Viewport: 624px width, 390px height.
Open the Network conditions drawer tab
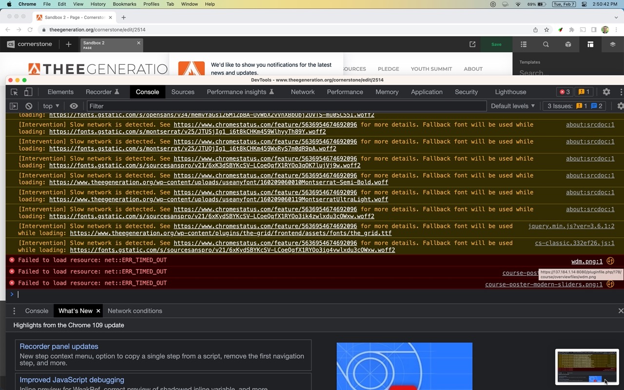tap(135, 311)
